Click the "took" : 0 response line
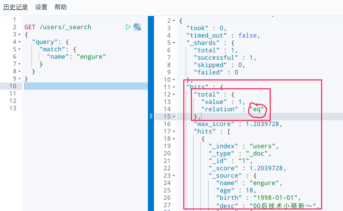 (x=206, y=28)
